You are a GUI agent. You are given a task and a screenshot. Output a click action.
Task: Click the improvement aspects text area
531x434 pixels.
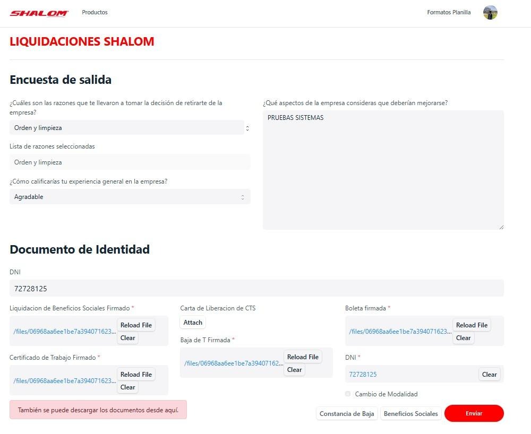(x=383, y=170)
